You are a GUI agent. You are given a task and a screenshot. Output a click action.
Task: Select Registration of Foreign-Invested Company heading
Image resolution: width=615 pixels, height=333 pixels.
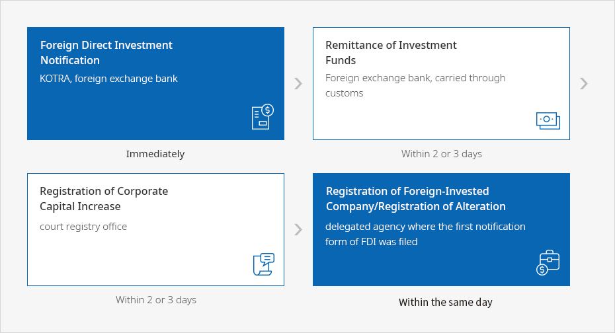tap(416, 199)
